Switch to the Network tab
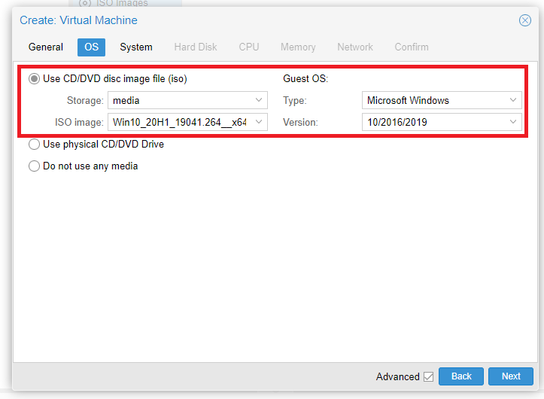The width and height of the screenshot is (544, 399). (x=355, y=47)
